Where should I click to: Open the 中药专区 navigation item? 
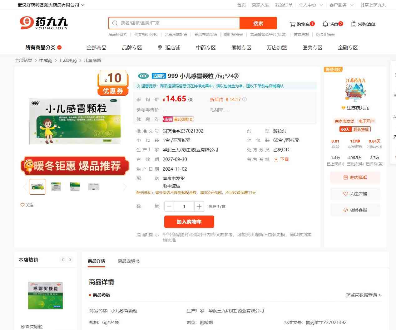pyautogui.click(x=205, y=47)
